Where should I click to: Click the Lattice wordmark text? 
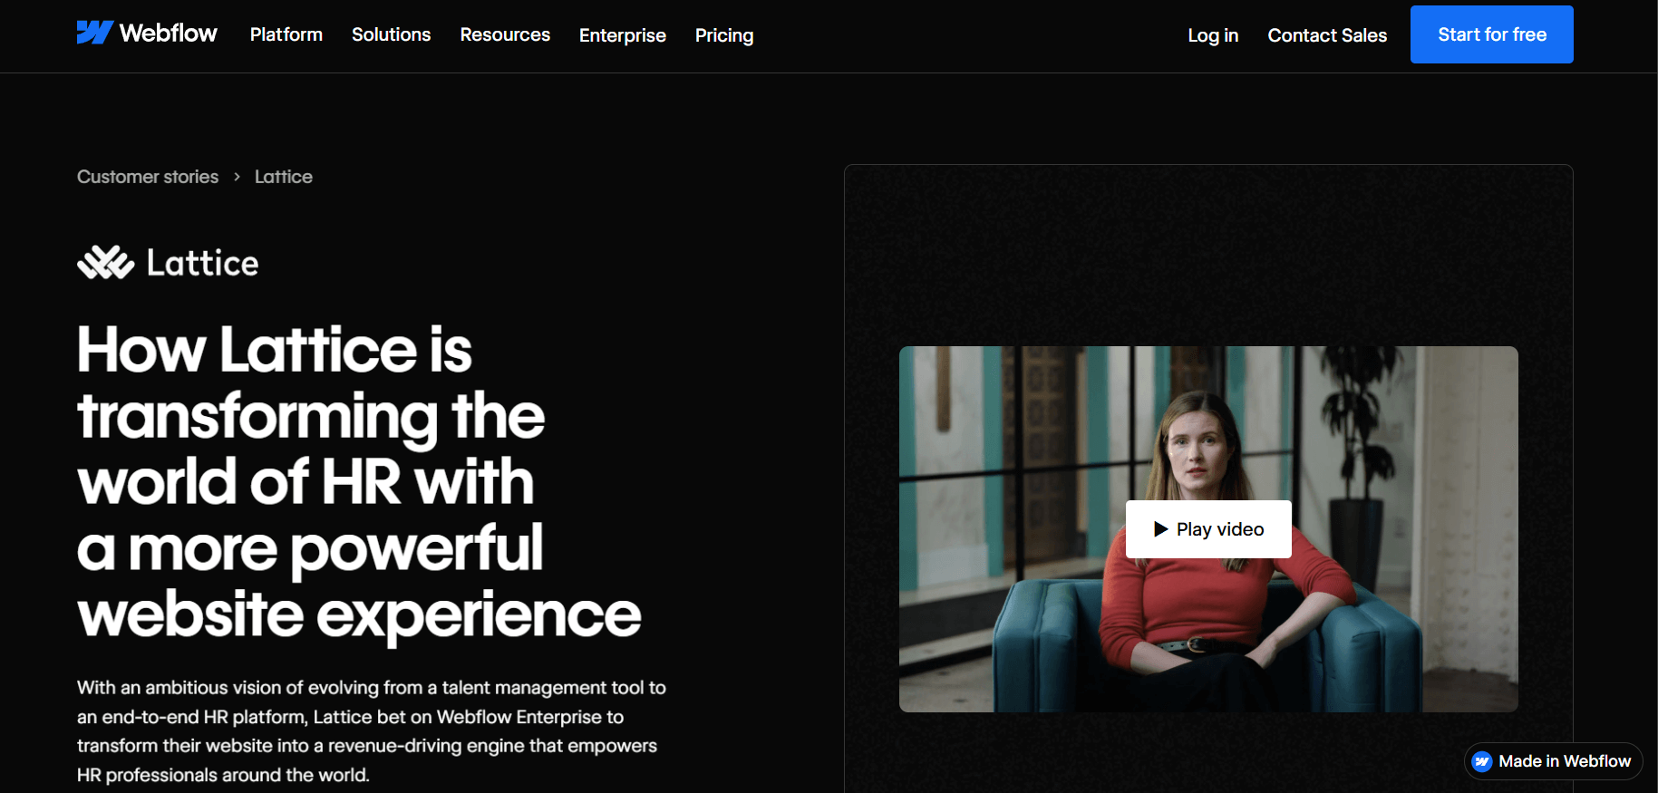click(x=202, y=264)
